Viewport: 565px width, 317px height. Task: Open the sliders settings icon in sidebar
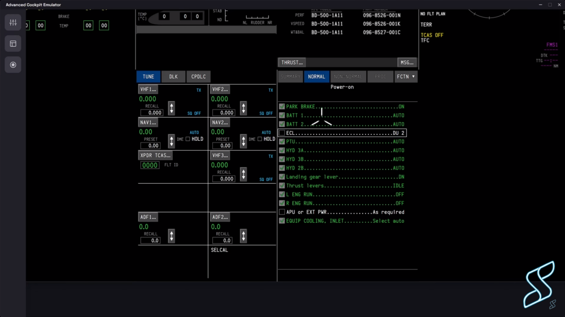point(13,23)
